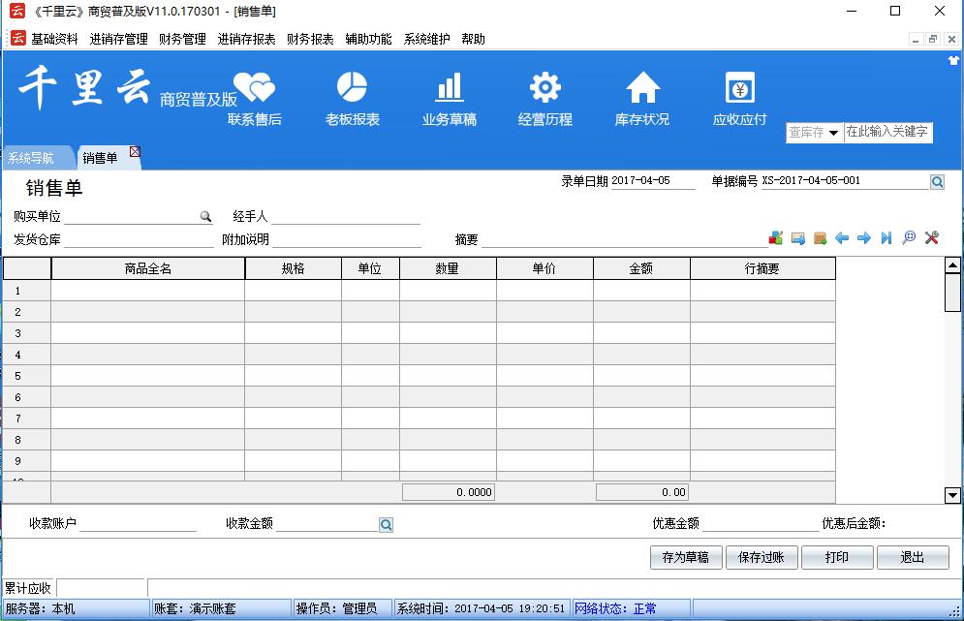Click the table scrollbar up arrow
The height and width of the screenshot is (621, 964).
[952, 265]
